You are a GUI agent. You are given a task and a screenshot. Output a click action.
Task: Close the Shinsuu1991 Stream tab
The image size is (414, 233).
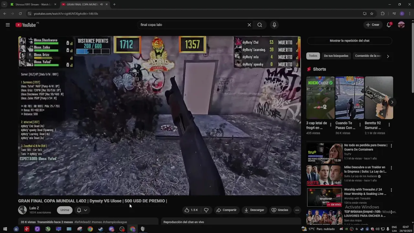click(x=55, y=5)
